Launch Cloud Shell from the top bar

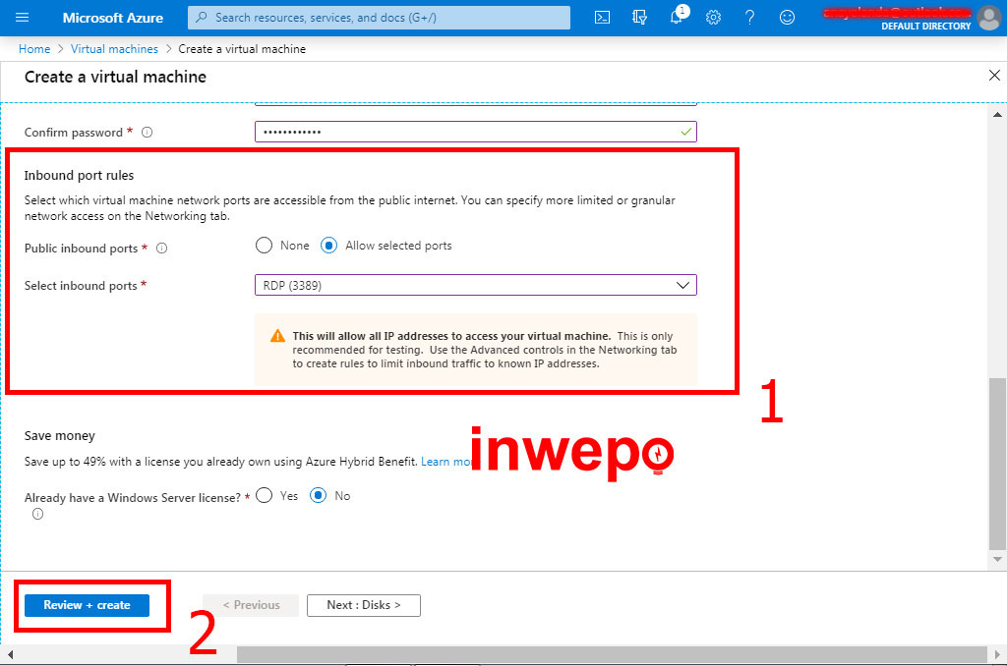[x=603, y=18]
